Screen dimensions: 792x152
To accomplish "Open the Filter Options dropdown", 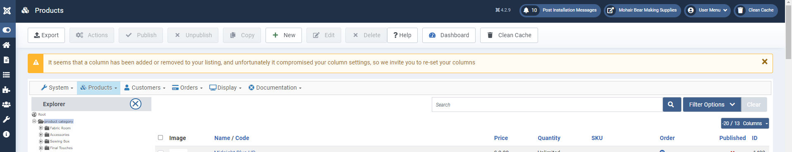I will point(712,104).
